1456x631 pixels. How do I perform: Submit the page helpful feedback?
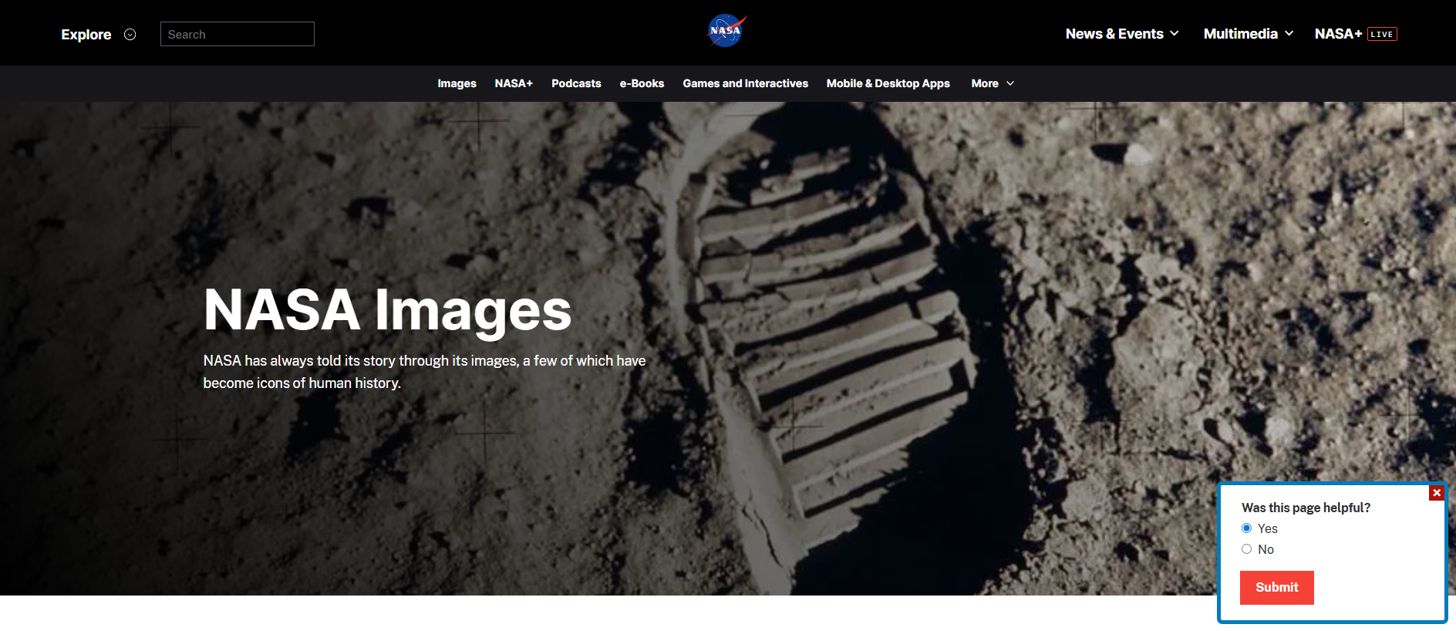1276,588
